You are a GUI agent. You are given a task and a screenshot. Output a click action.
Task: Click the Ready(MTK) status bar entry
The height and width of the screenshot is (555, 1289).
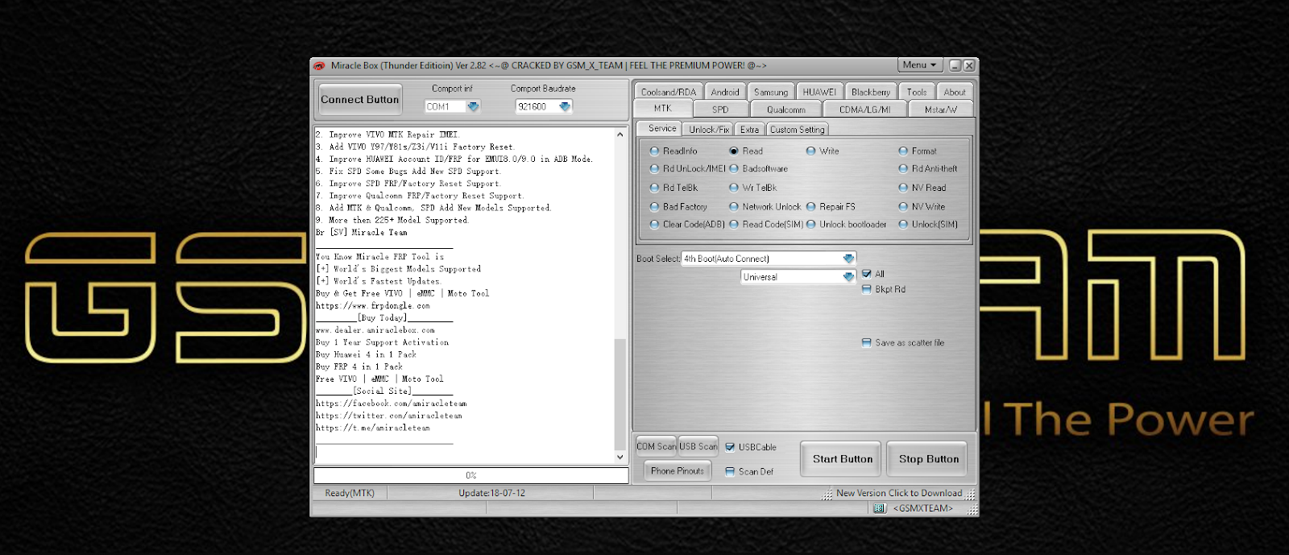tap(350, 493)
